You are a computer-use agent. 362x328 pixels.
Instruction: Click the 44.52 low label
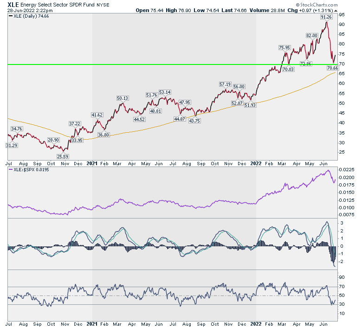139,119
